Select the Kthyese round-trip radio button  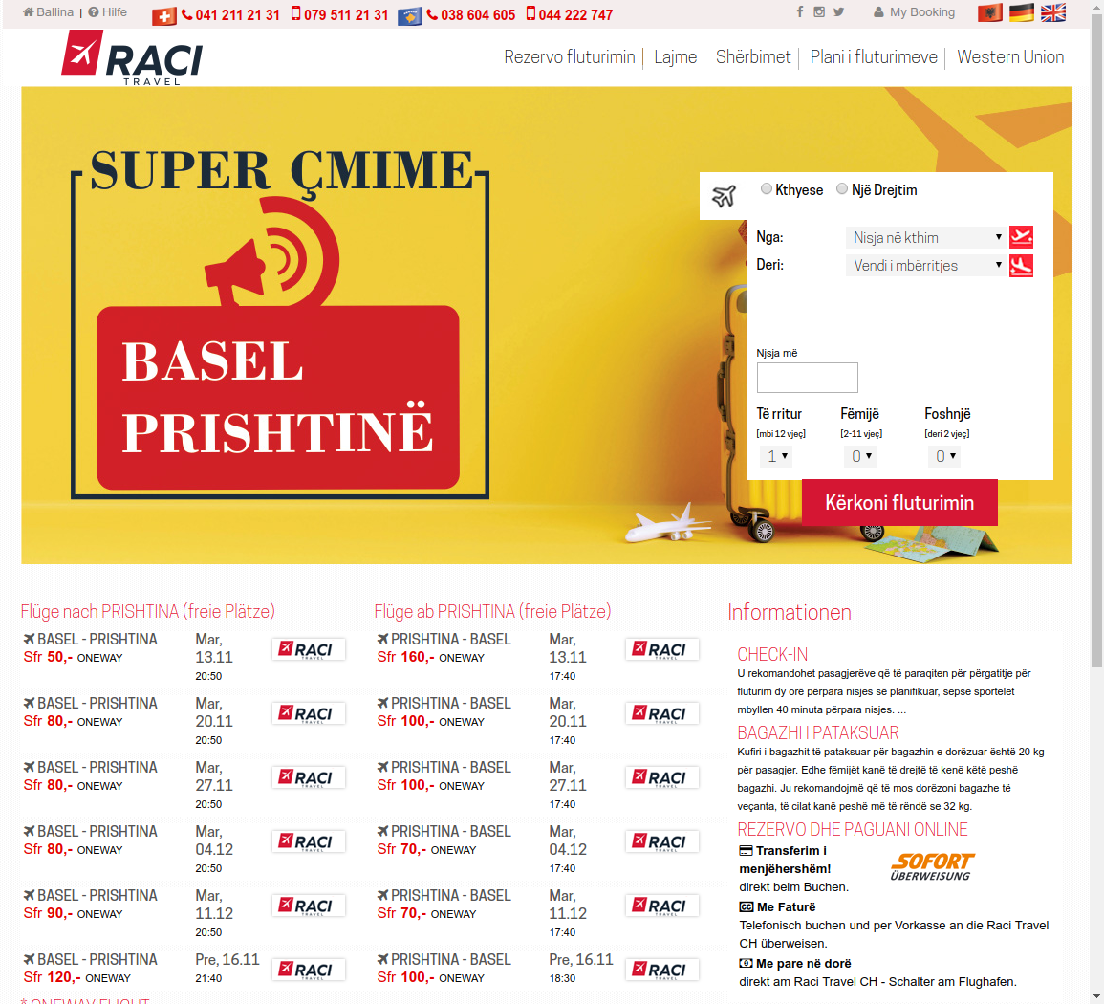766,188
